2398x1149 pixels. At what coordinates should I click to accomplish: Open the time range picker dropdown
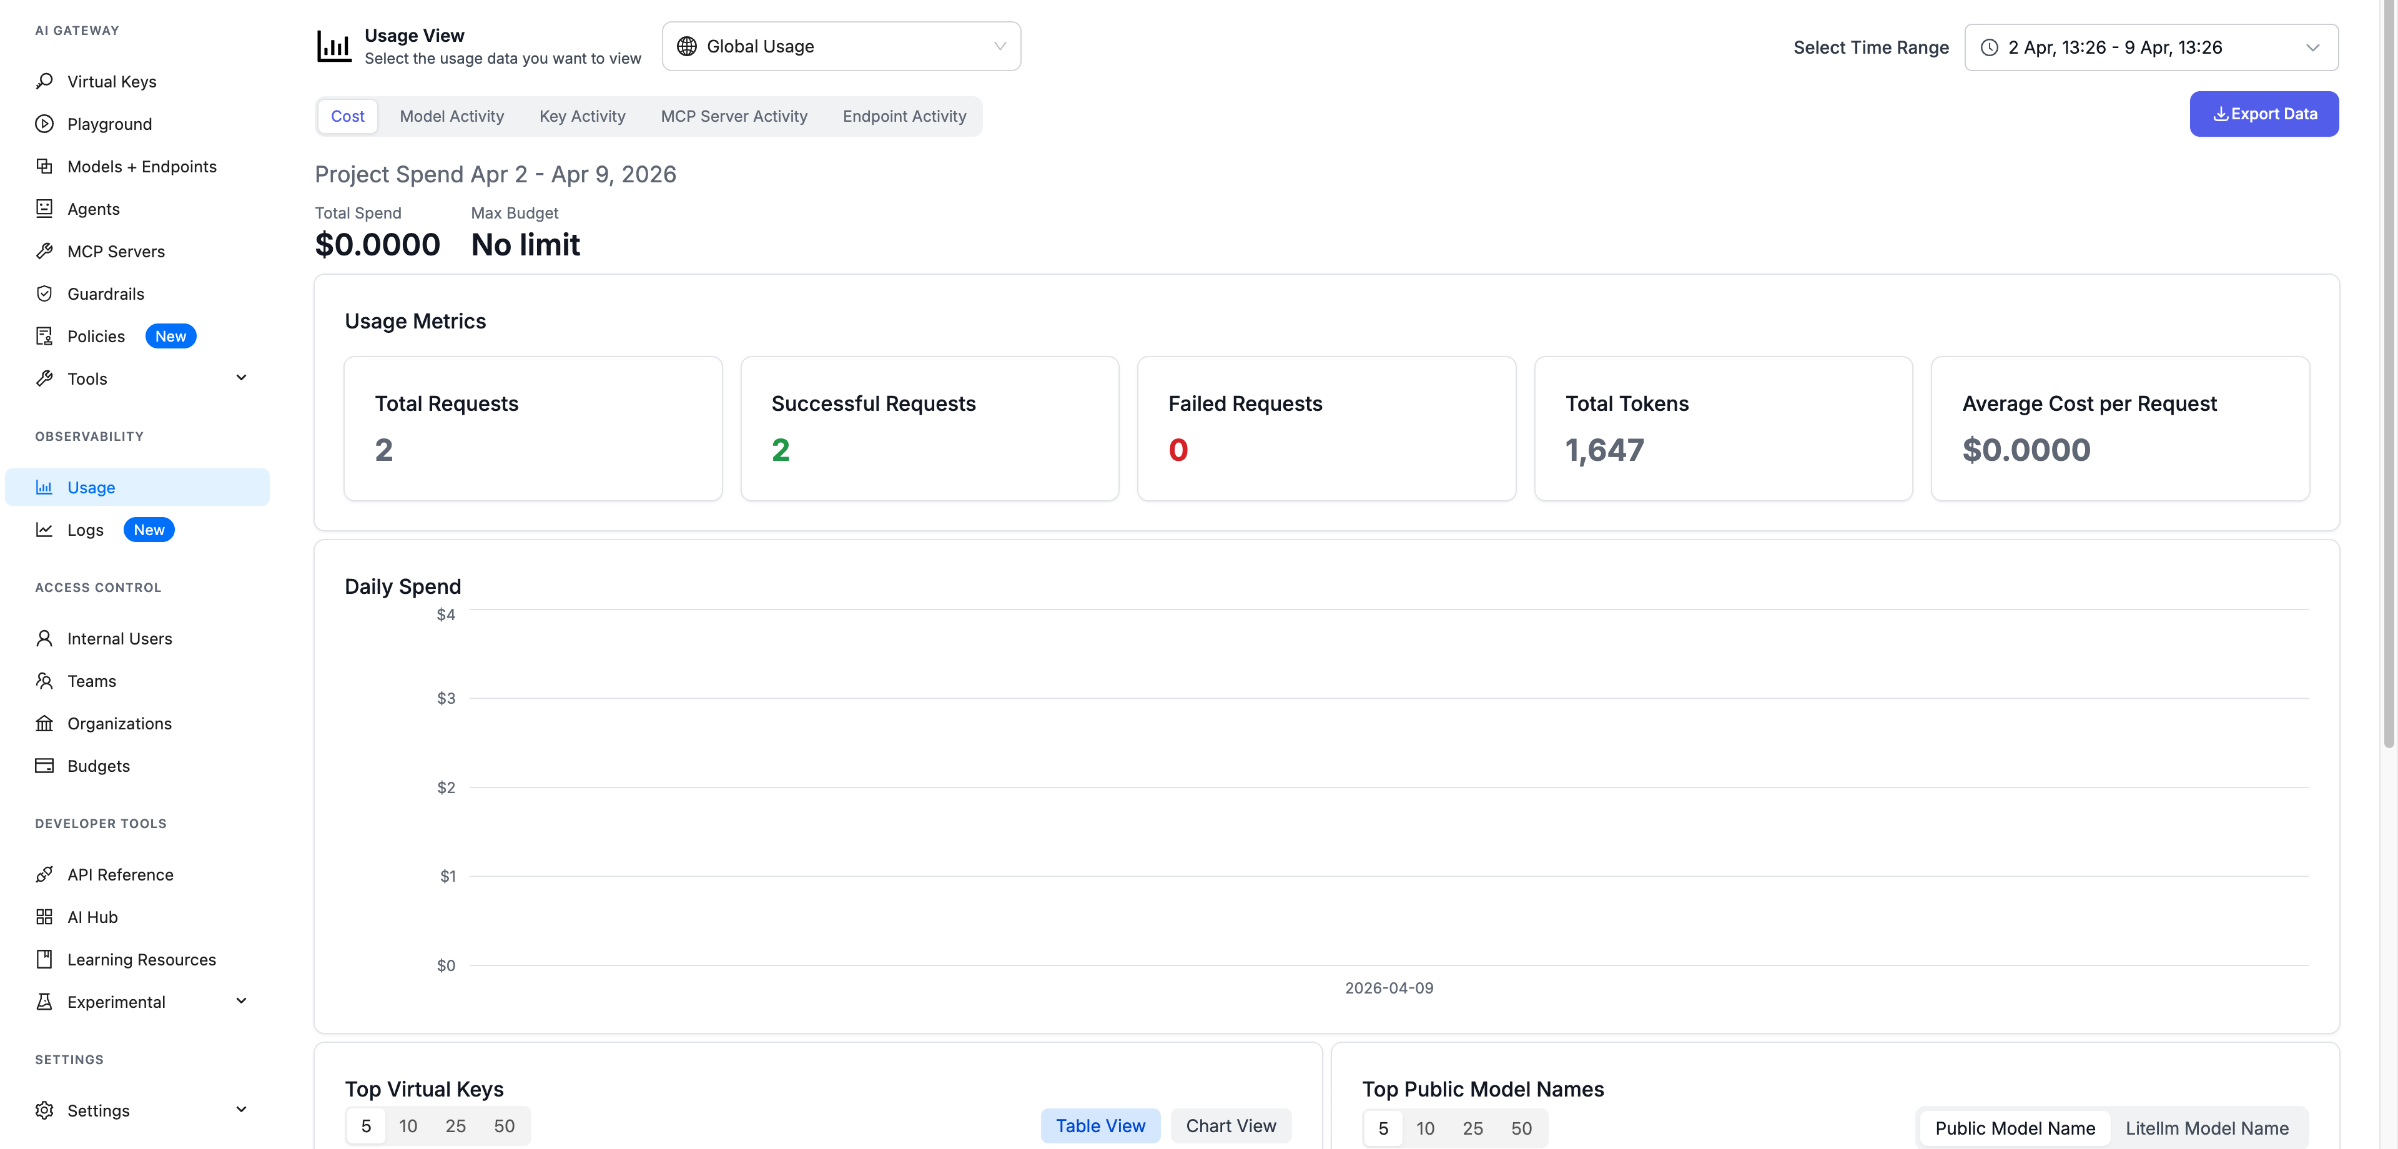tap(2150, 47)
